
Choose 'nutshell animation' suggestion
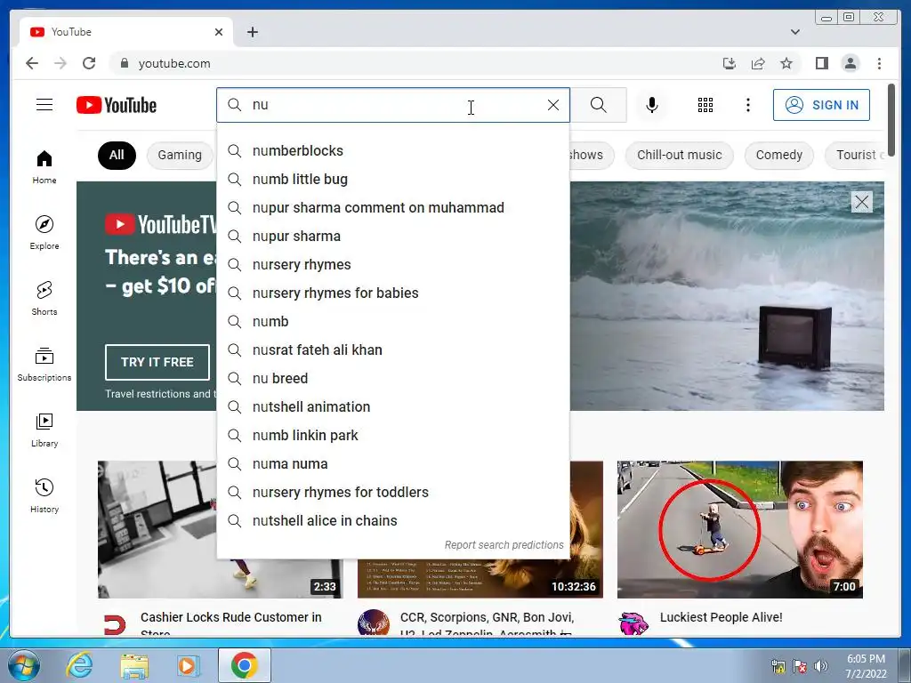tap(393, 407)
